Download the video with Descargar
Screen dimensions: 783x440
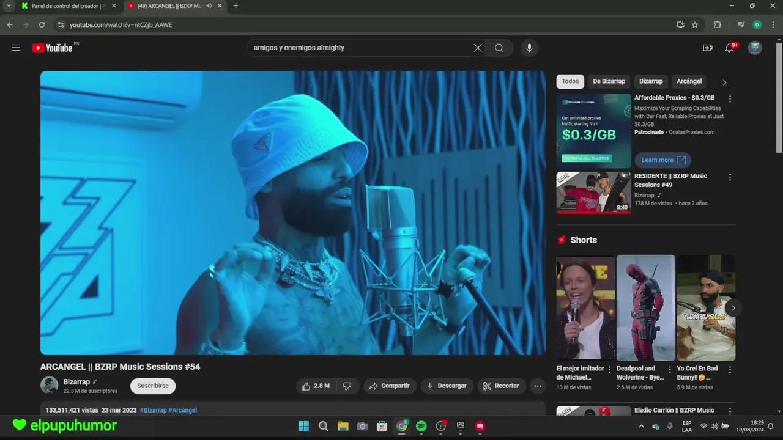447,386
